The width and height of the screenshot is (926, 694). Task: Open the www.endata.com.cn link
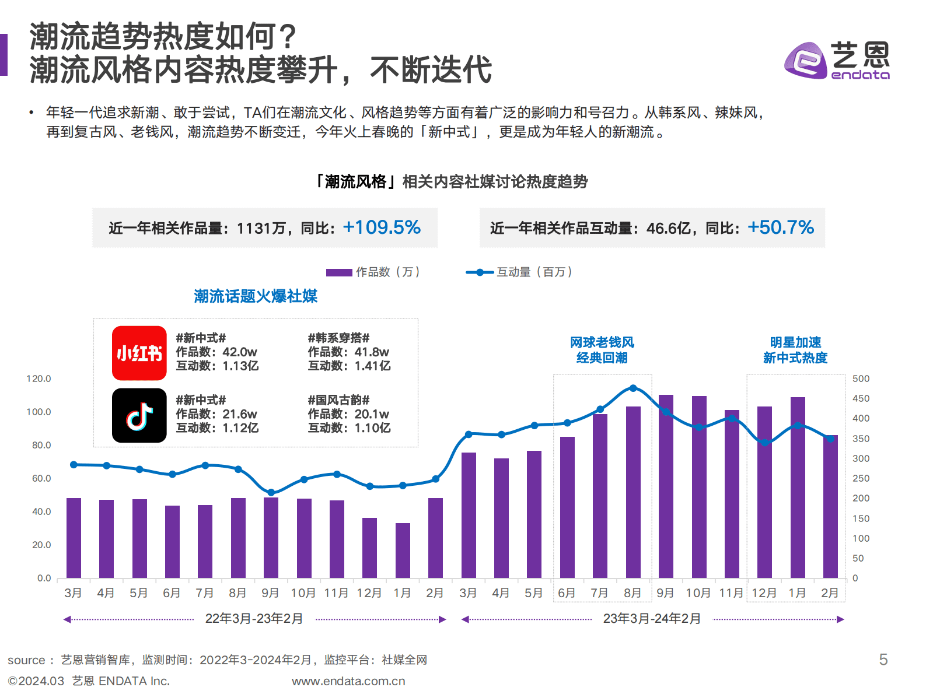pyautogui.click(x=348, y=681)
